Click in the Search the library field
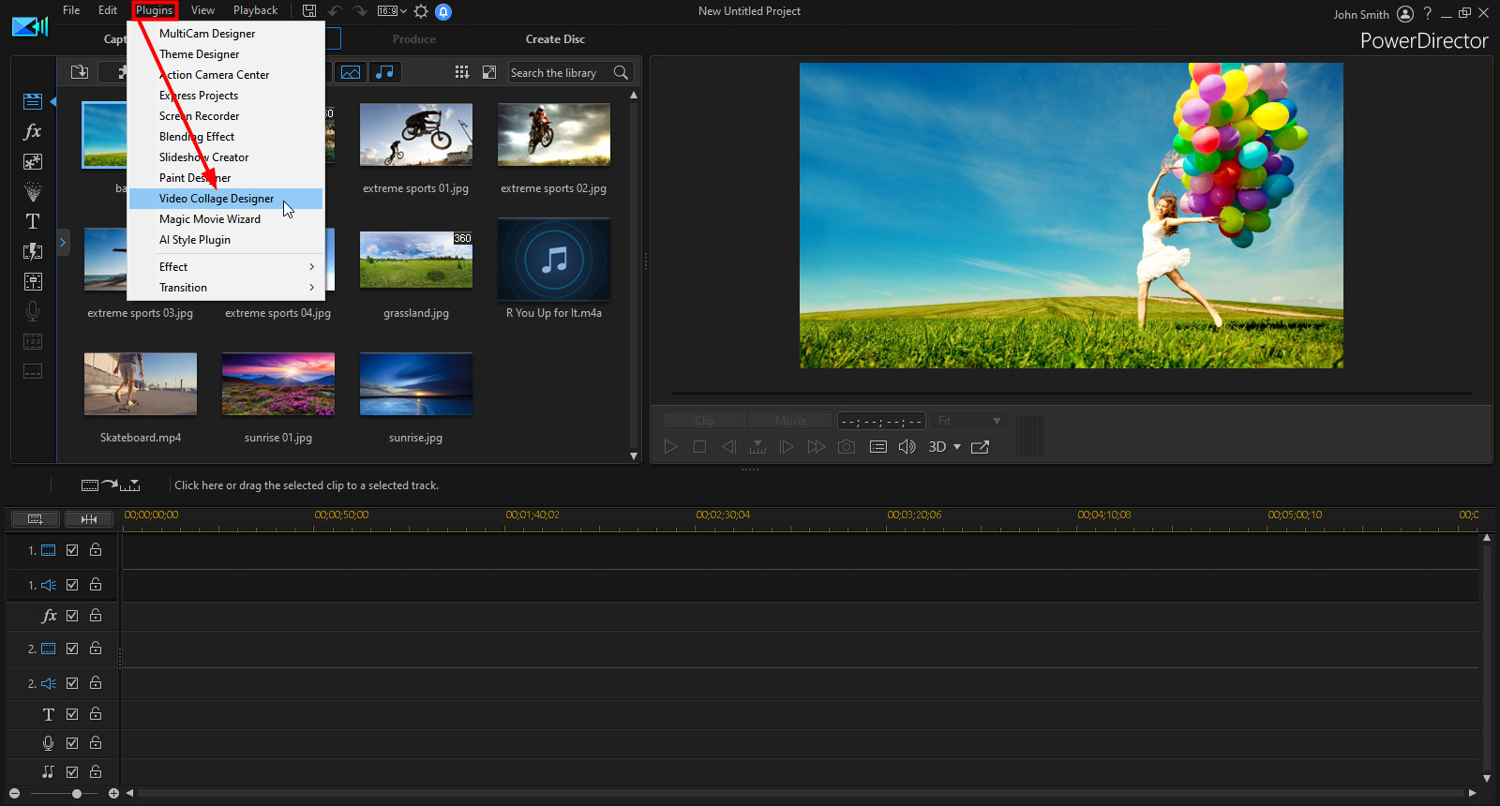This screenshot has width=1500, height=806. click(561, 73)
